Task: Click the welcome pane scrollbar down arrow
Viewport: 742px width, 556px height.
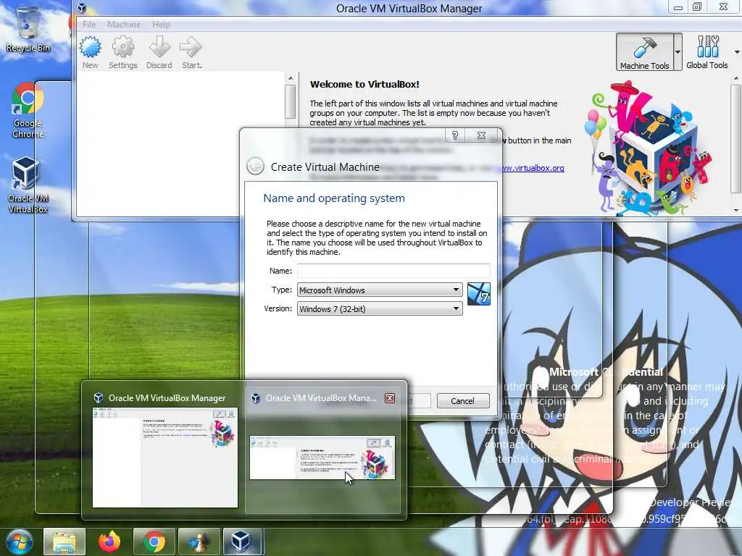Action: pyautogui.click(x=735, y=211)
